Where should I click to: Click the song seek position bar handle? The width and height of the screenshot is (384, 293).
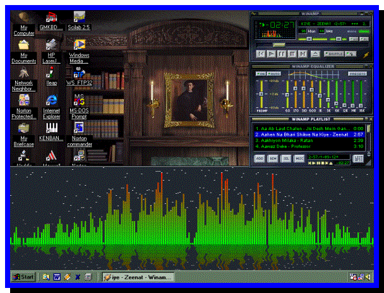(x=279, y=45)
